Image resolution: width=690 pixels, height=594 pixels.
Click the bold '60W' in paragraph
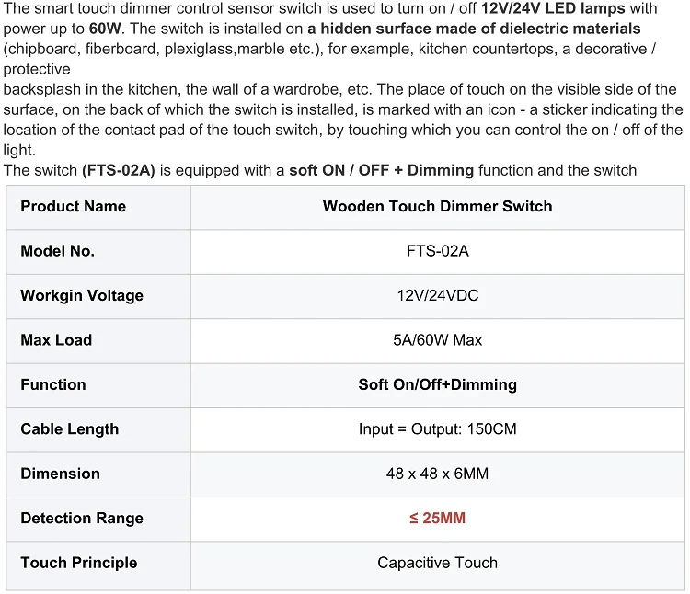click(x=105, y=29)
